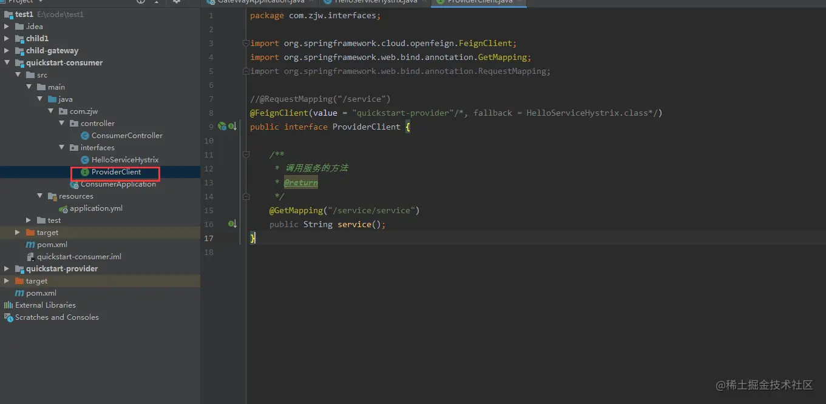The image size is (826, 404).
Task: Click the interfaces package icon
Action: tap(74, 148)
